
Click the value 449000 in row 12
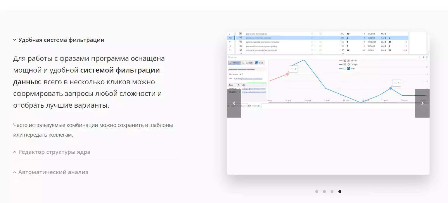click(371, 46)
